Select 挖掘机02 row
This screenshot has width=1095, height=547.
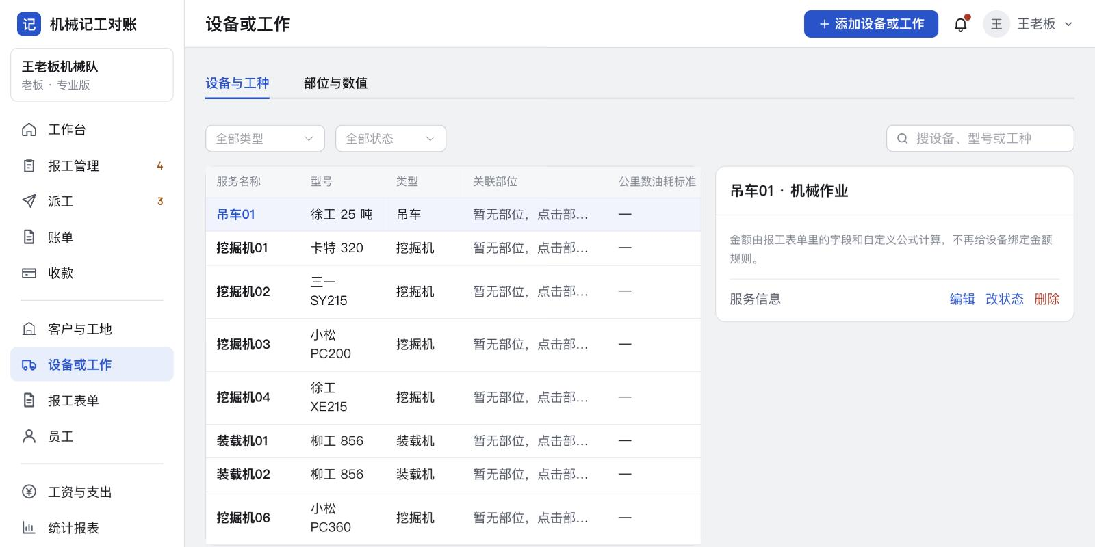(x=453, y=292)
